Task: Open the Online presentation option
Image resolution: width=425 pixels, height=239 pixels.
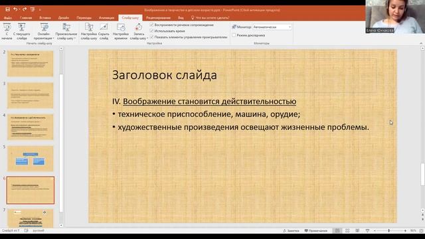Action: (44, 31)
